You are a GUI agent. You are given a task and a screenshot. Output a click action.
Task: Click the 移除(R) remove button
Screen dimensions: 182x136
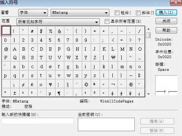click(x=157, y=130)
